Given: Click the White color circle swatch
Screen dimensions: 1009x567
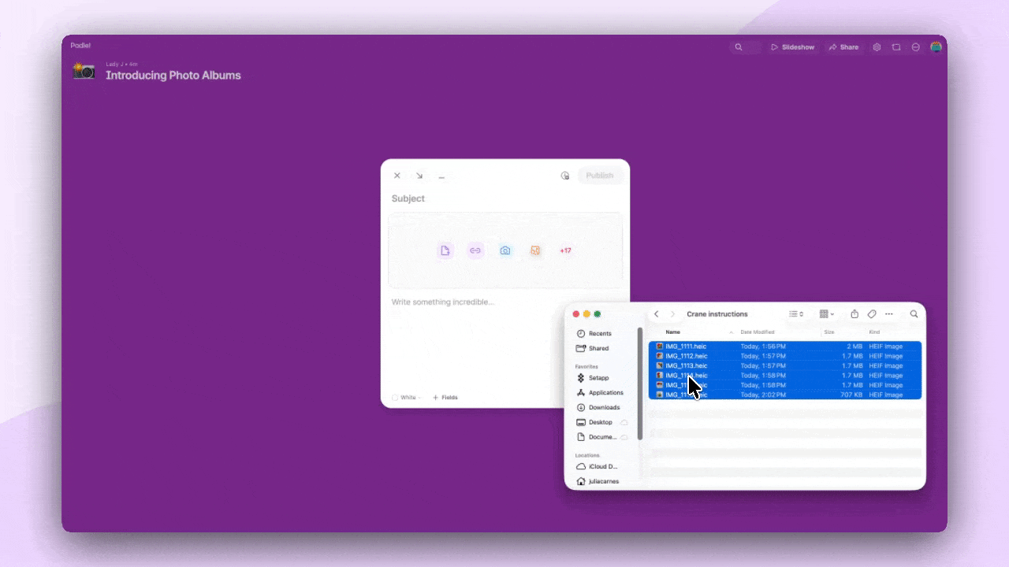Looking at the screenshot, I should [395, 398].
